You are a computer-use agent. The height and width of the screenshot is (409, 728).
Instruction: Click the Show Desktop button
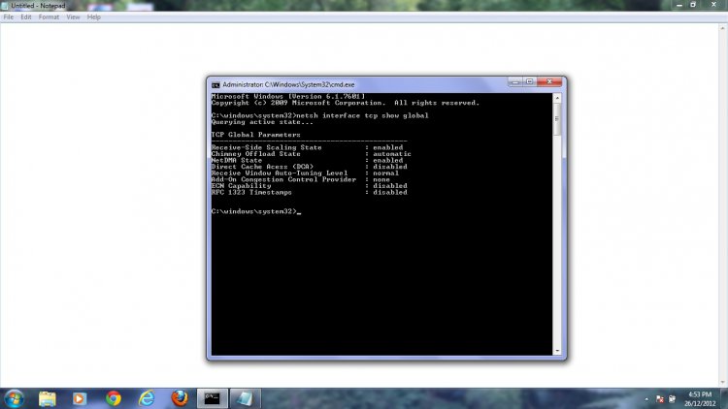(724, 398)
